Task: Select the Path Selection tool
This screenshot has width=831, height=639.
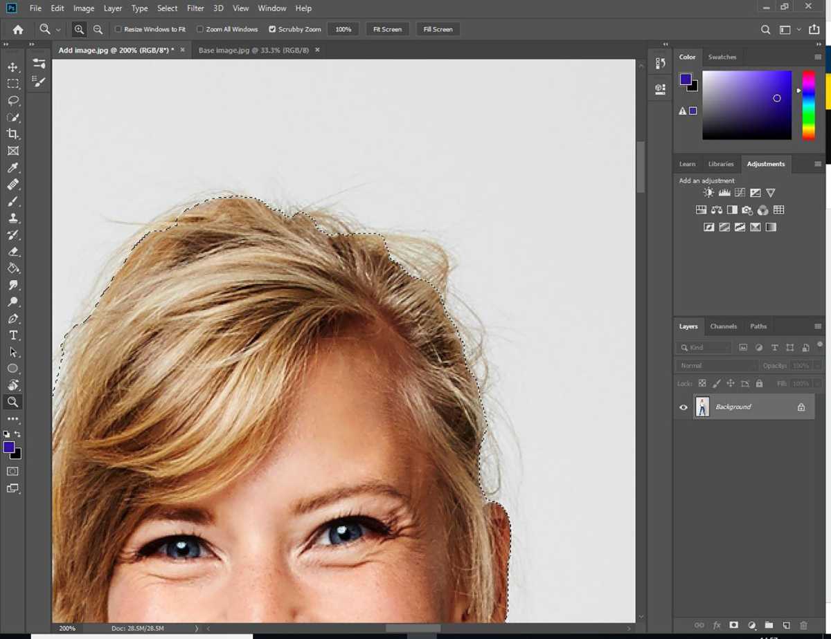Action: 12,352
